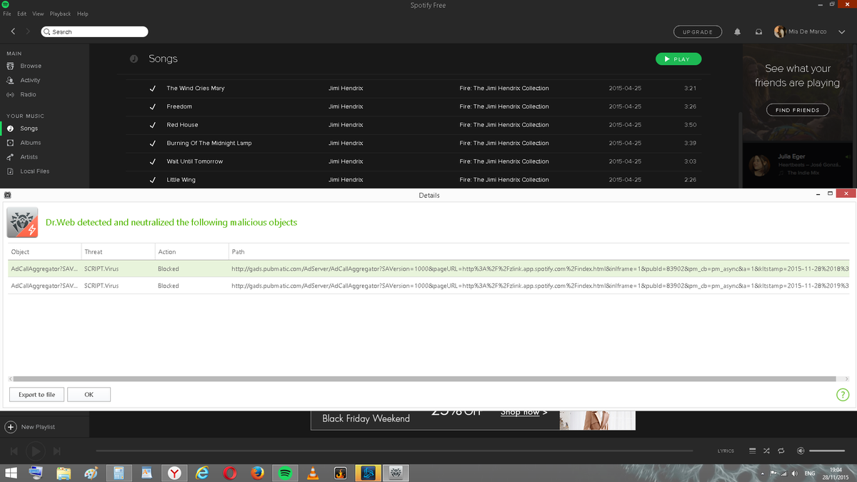The height and width of the screenshot is (482, 857).
Task: Click the volume slider
Action: [827, 451]
